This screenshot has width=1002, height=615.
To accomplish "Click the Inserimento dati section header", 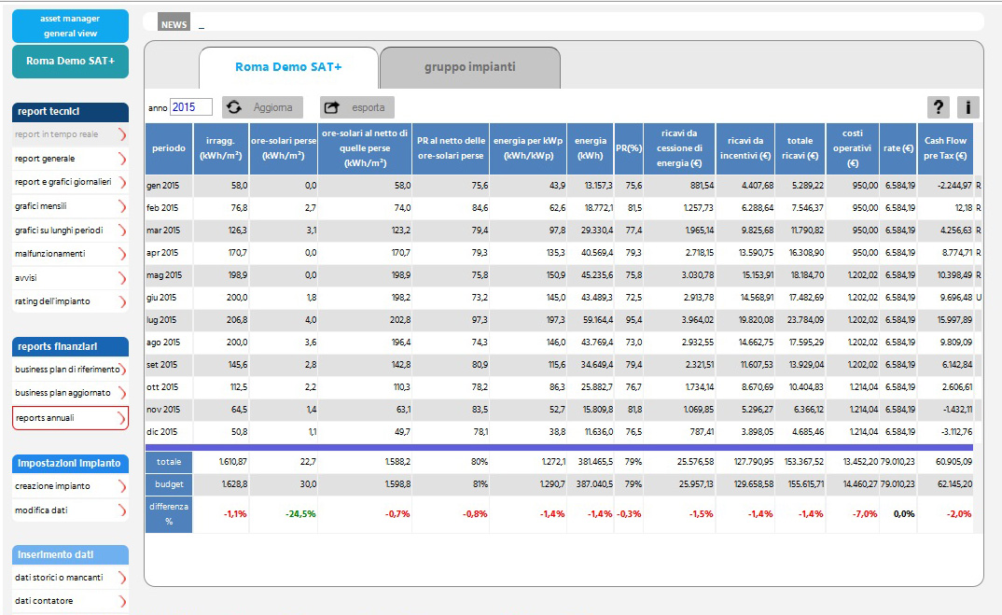I will coord(70,555).
